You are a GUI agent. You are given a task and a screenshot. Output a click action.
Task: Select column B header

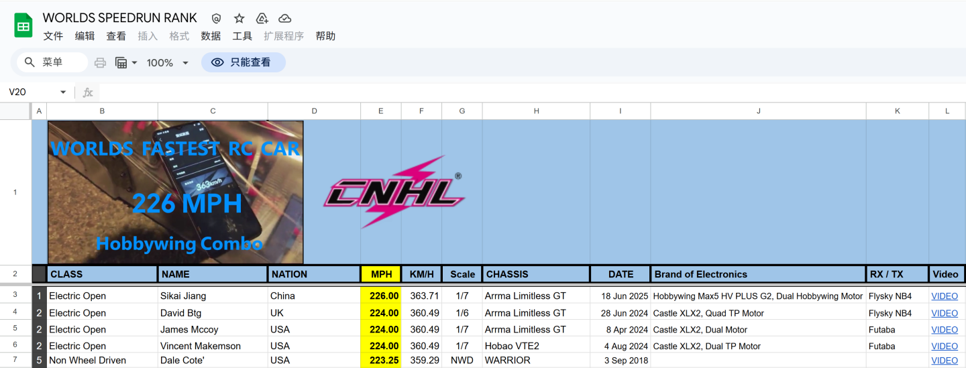(x=102, y=111)
